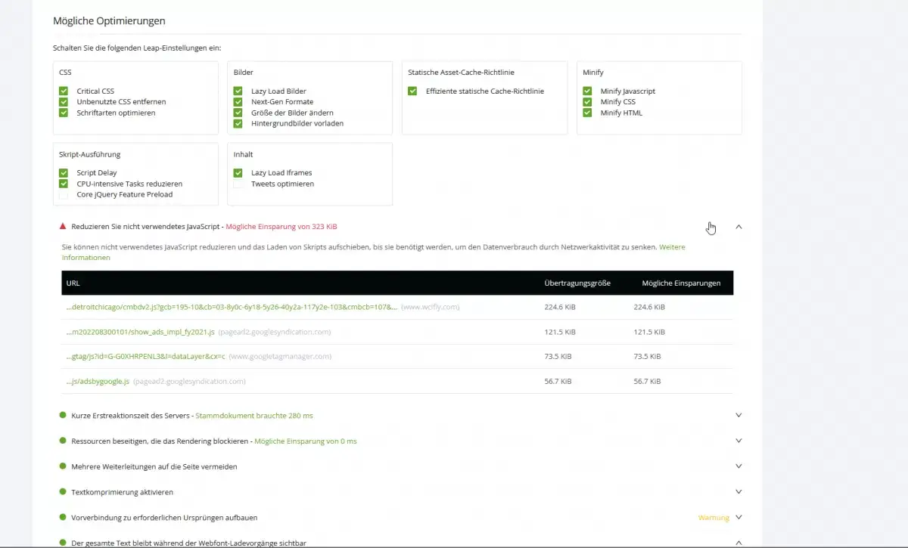Screen dimensions: 908x548
Task: Click green dot beside Ressourcen beseitigen
Action: pos(63,441)
